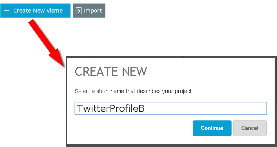Click the CREATE NEW dialog heading
This screenshot has height=147, width=277.
coord(111,72)
